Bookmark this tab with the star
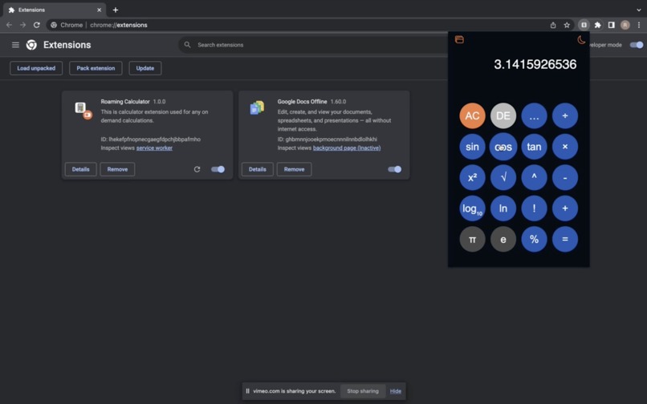The width and height of the screenshot is (647, 404). pyautogui.click(x=567, y=25)
